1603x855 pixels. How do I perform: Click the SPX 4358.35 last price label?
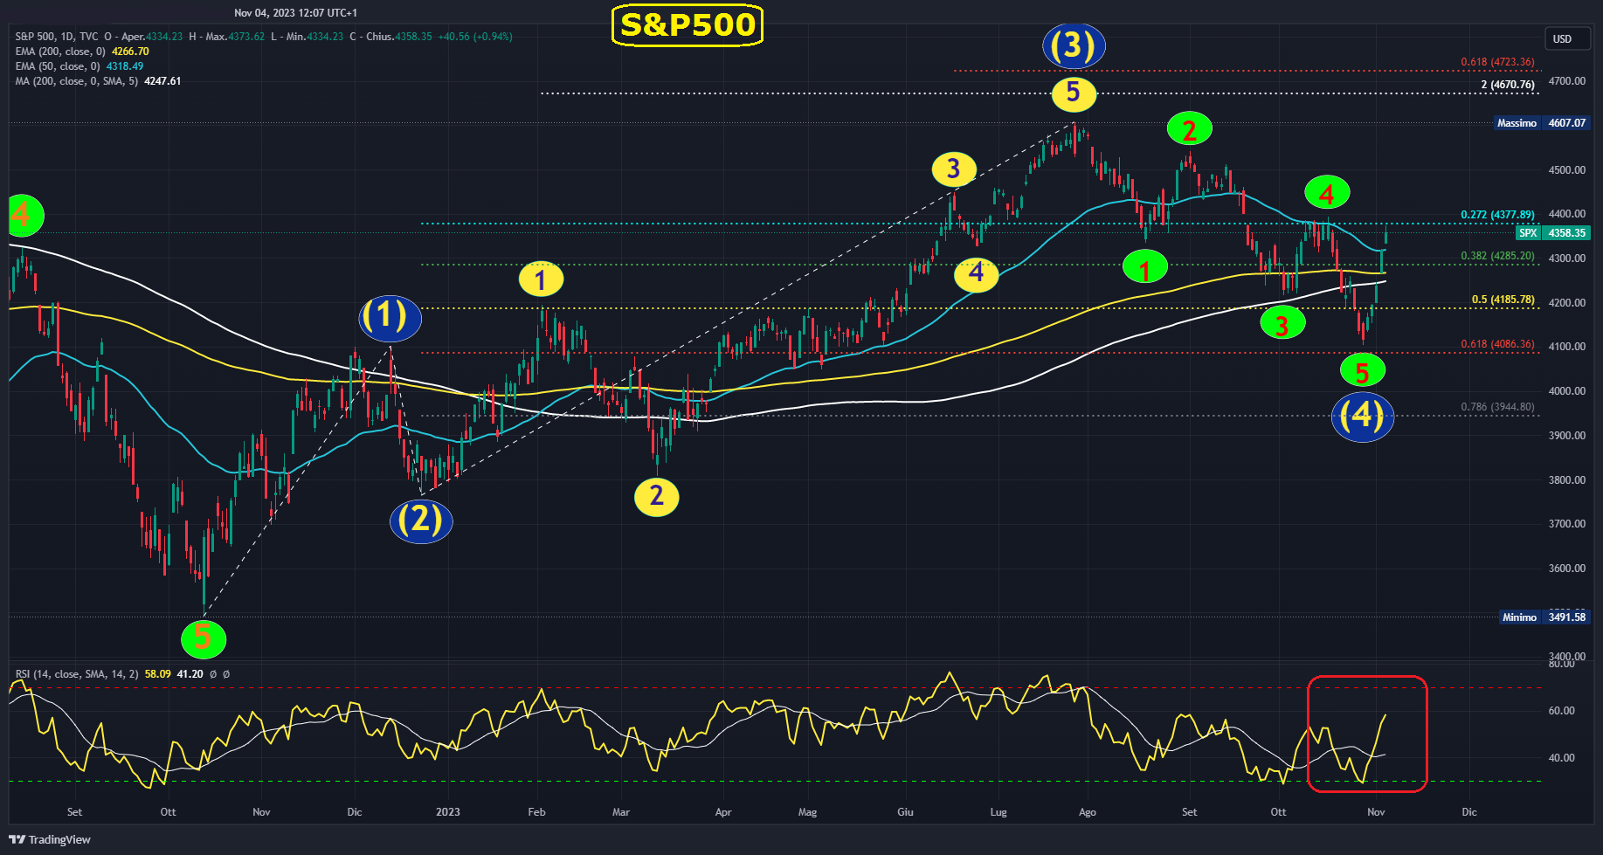pyautogui.click(x=1553, y=233)
